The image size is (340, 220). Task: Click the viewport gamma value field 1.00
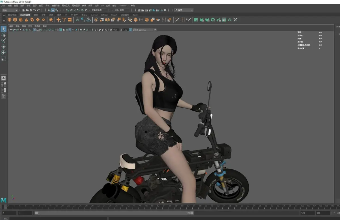point(125,30)
